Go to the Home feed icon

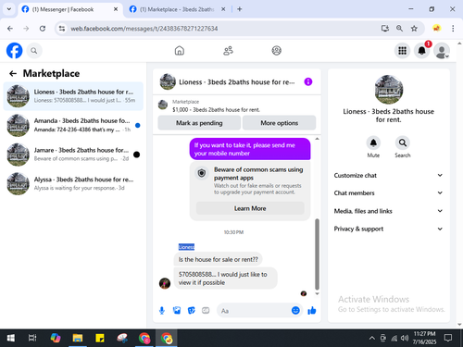pyautogui.click(x=180, y=51)
